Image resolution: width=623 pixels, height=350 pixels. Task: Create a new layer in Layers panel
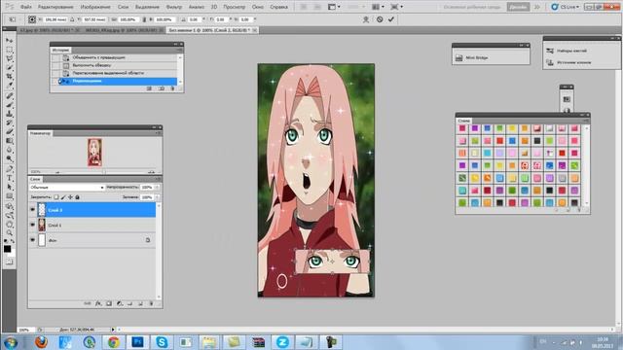point(140,303)
